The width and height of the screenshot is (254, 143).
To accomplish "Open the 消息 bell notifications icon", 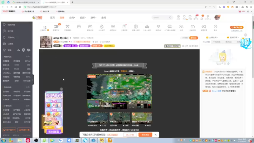I will pyautogui.click(x=202, y=17).
